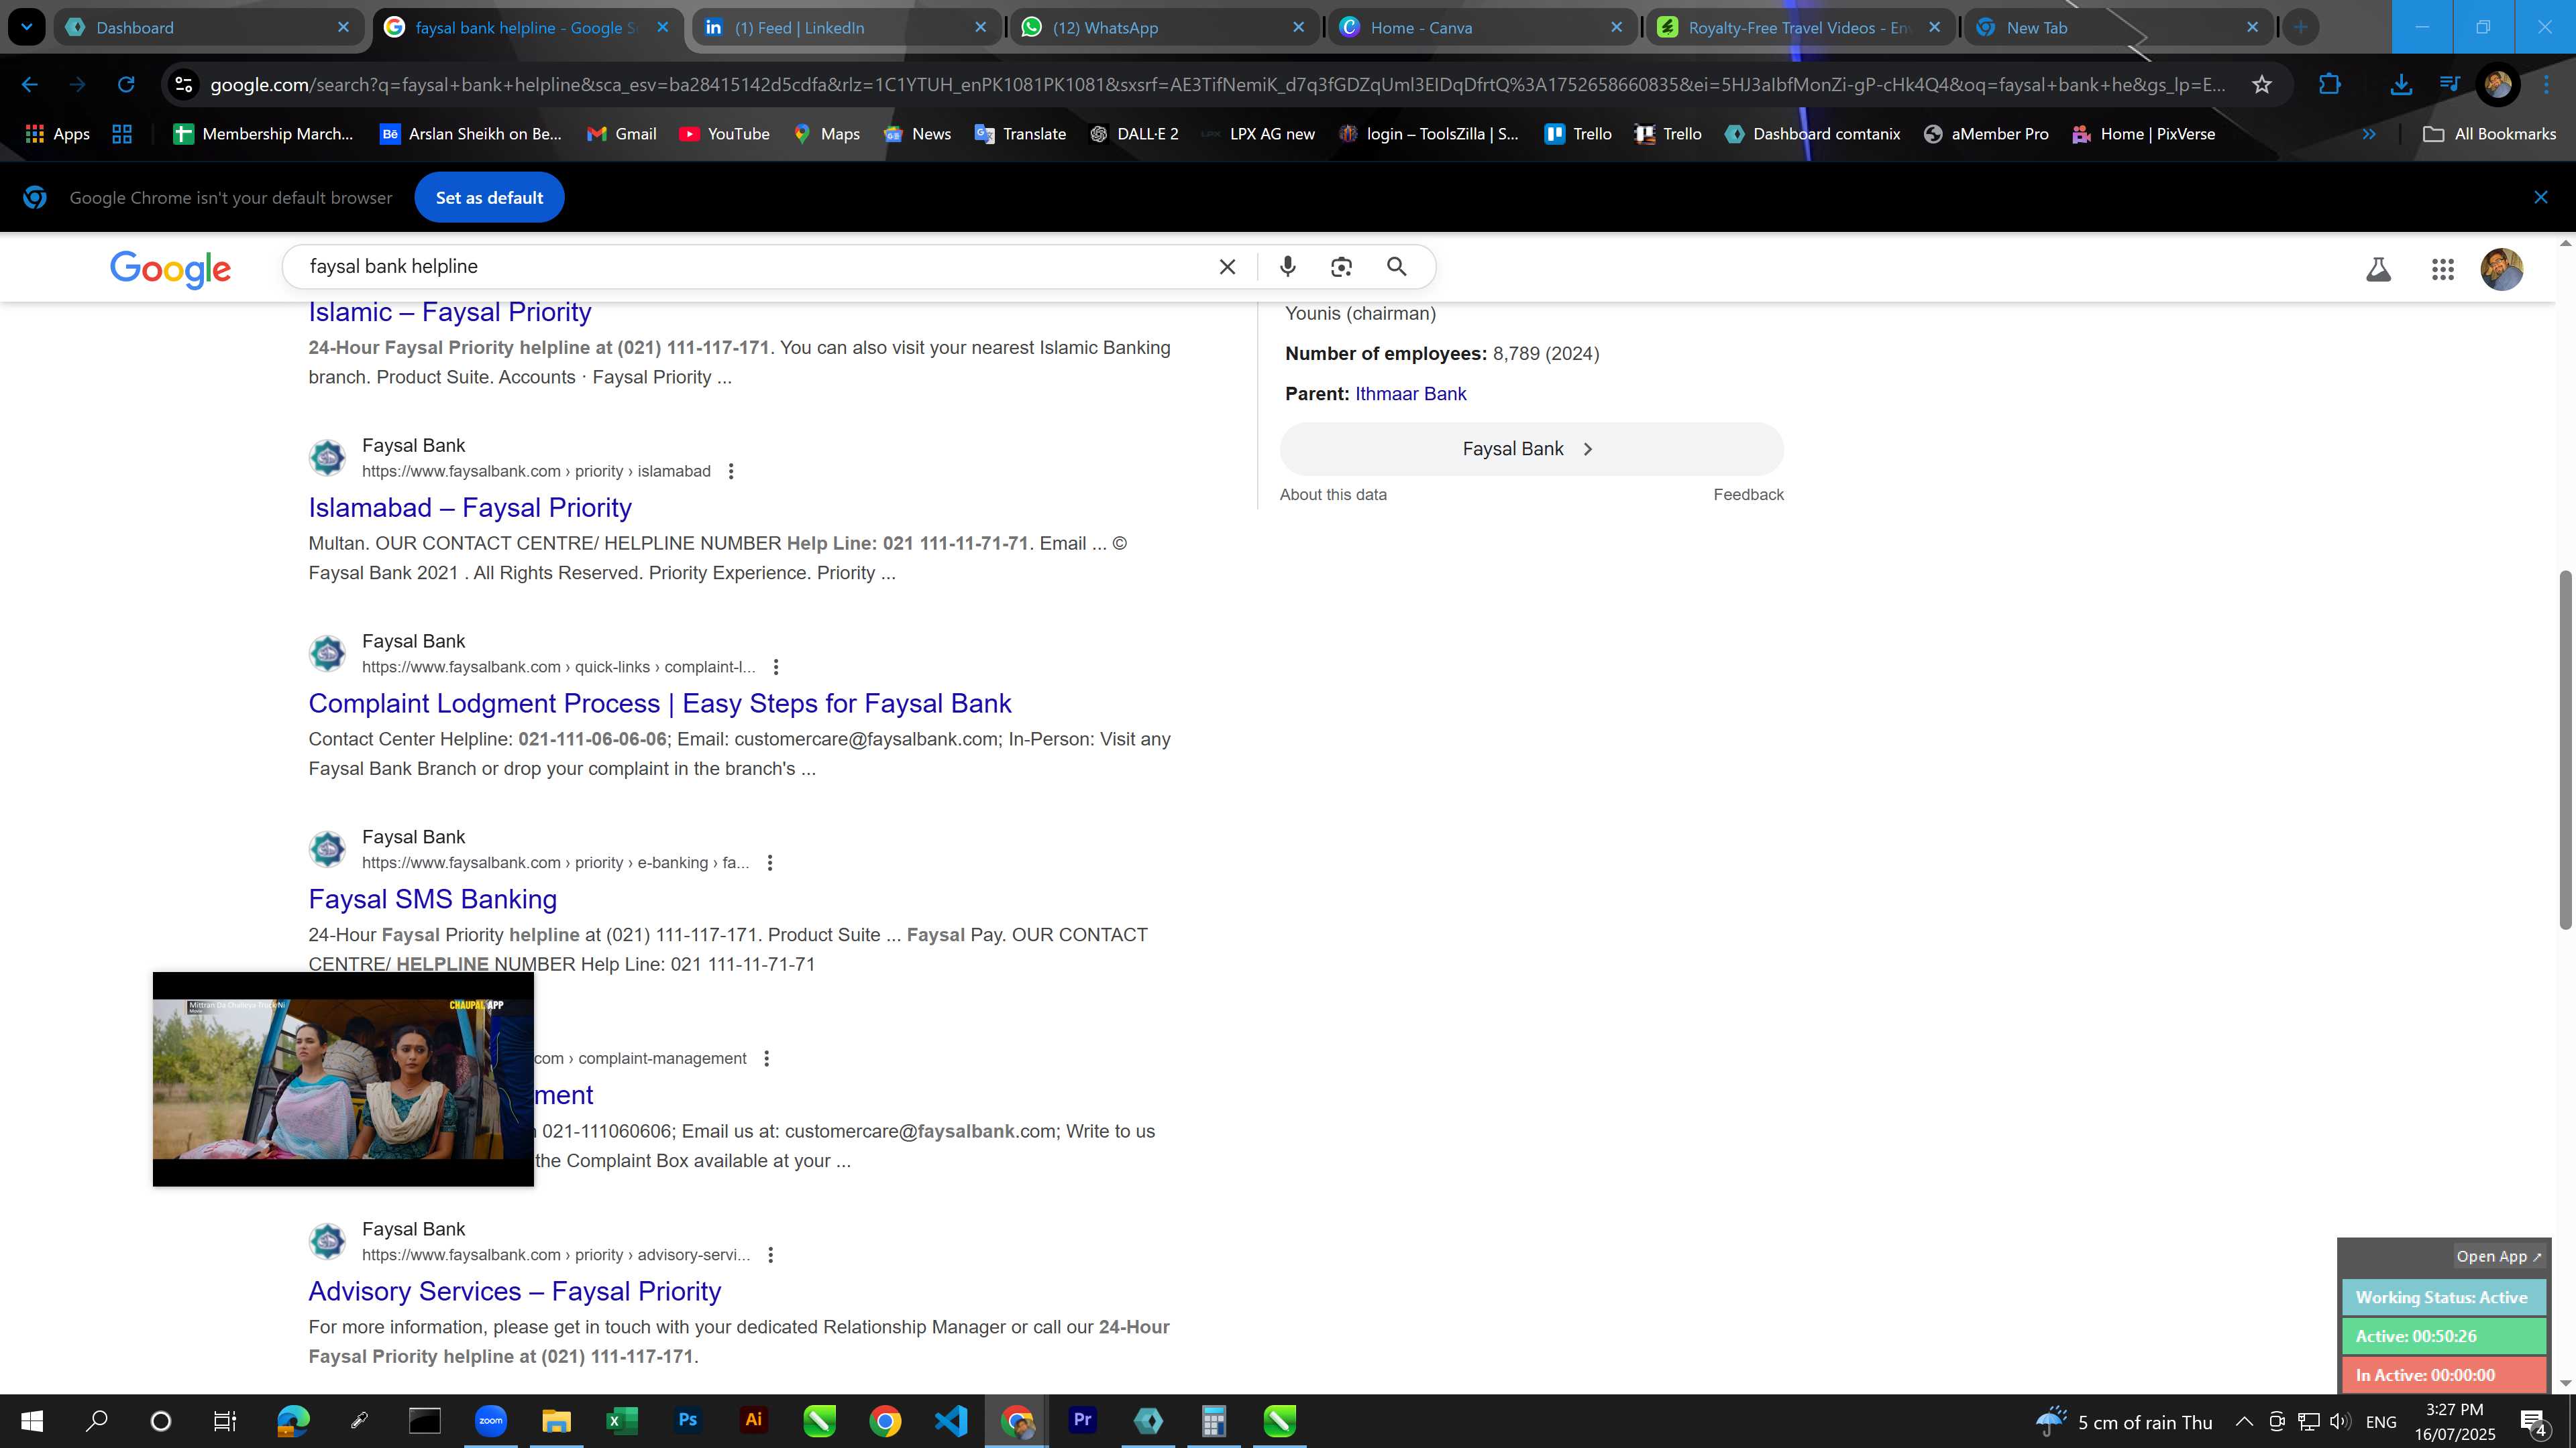Open Google account avatar on results page
The width and height of the screenshot is (2576, 1448).
coord(2502,269)
